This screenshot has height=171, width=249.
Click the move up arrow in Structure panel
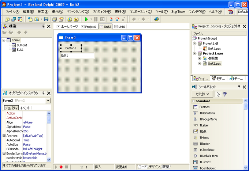[x=19, y=33]
